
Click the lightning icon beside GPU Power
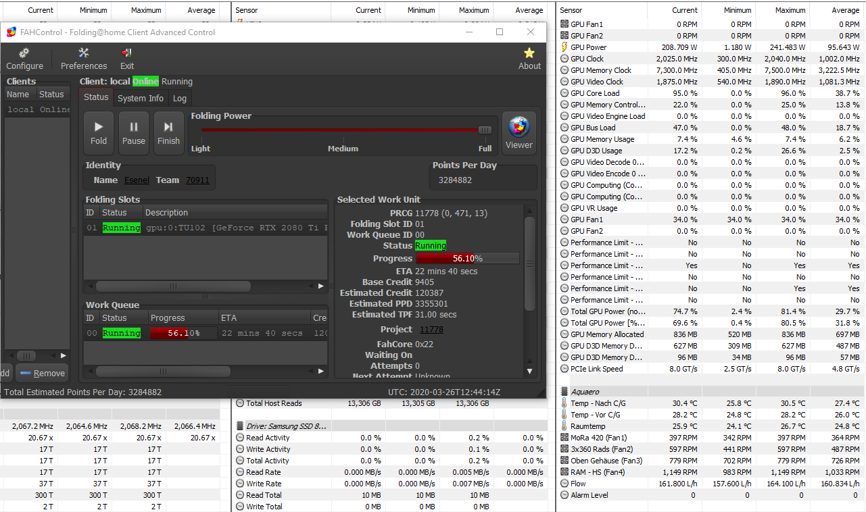click(564, 47)
